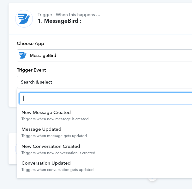Click 'Trigger : When this happens ...' header text
Image resolution: width=192 pixels, height=189 pixels.
[69, 15]
